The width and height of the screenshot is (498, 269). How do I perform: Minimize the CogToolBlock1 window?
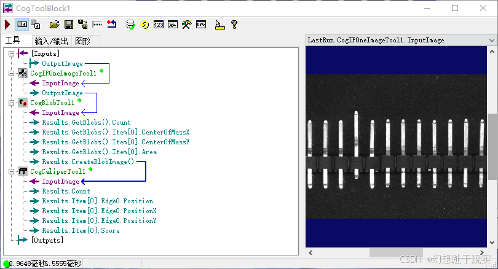pyautogui.click(x=427, y=8)
